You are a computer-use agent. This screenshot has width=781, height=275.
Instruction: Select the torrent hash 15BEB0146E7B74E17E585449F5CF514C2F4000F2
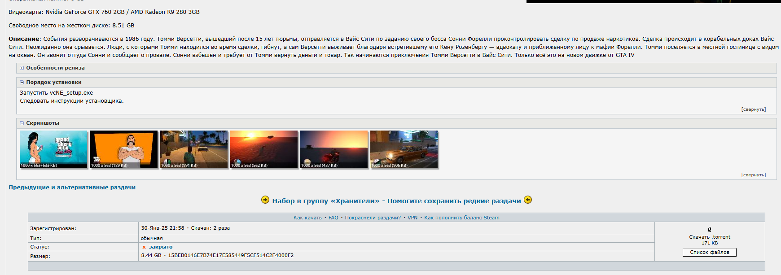click(231, 256)
